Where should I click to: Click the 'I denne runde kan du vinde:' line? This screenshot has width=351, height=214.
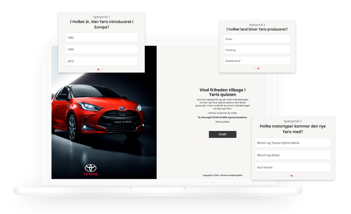[222, 113]
